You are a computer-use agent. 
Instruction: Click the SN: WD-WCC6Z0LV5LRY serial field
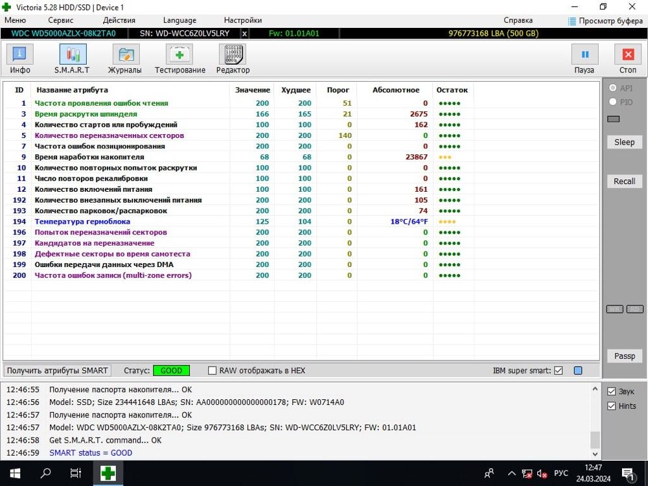tap(184, 34)
